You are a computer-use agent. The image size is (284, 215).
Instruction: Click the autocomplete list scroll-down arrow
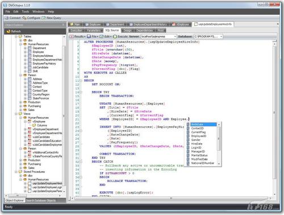click(219, 164)
